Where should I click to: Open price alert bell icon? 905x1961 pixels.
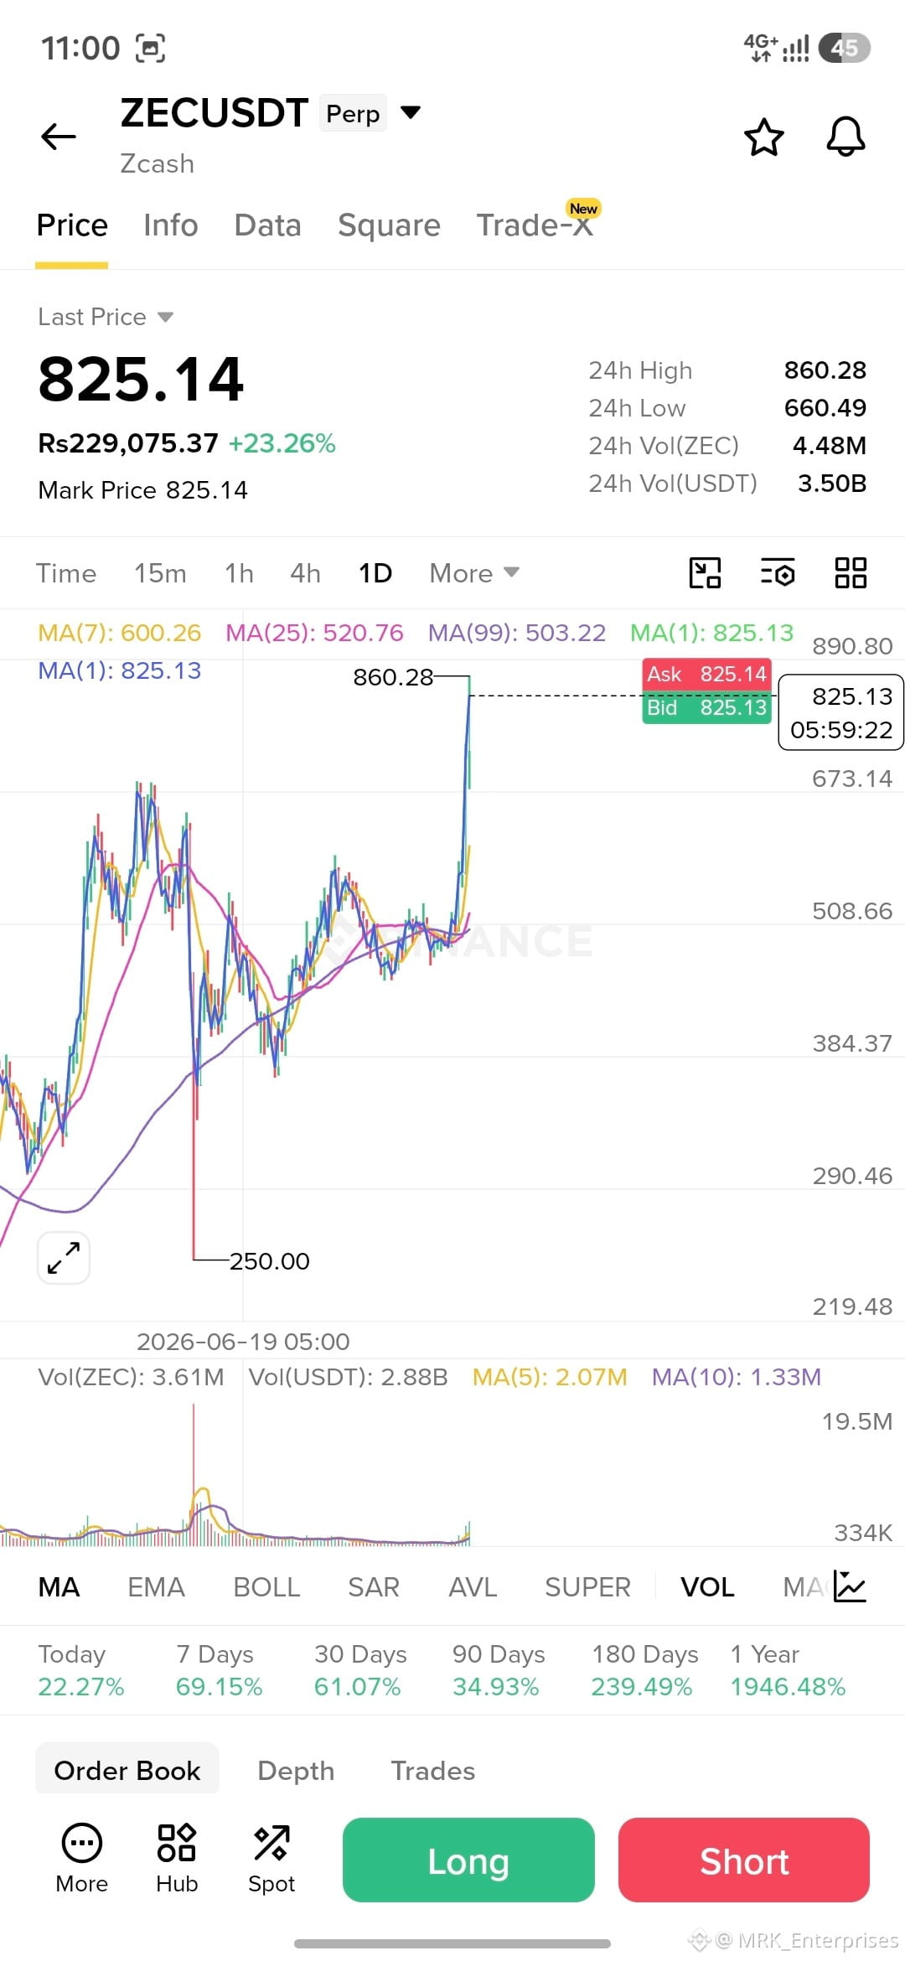point(846,137)
